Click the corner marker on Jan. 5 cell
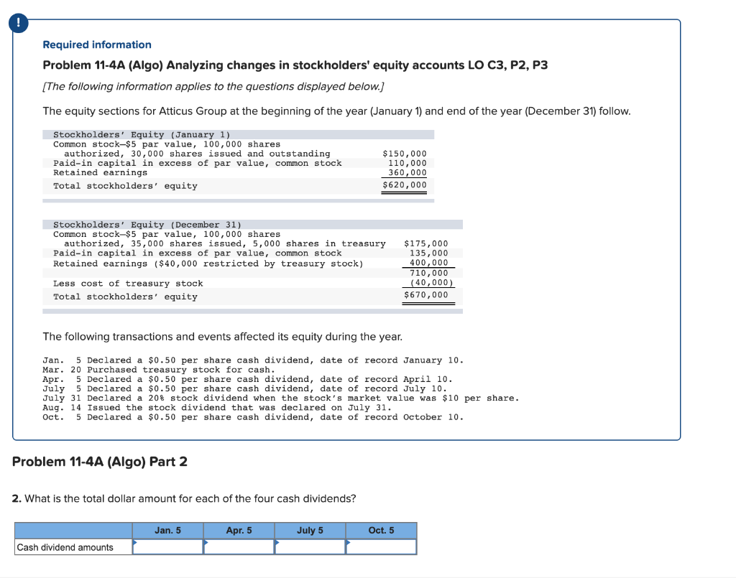 136,542
